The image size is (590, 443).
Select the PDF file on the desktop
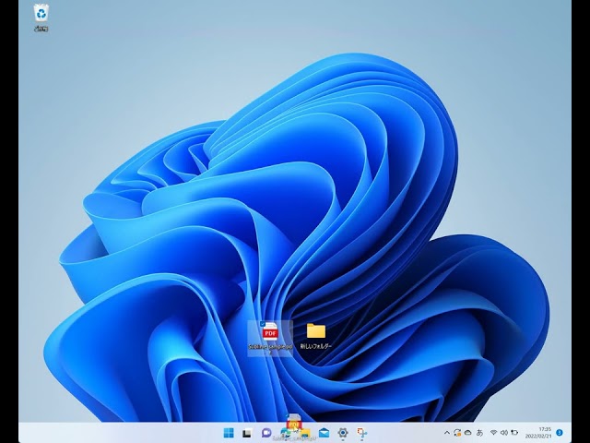pyautogui.click(x=270, y=332)
